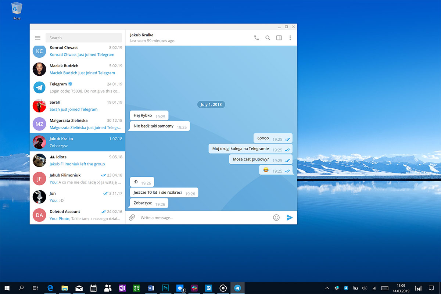Open the touch keyboard from tray
The image size is (441, 294).
tap(385, 288)
